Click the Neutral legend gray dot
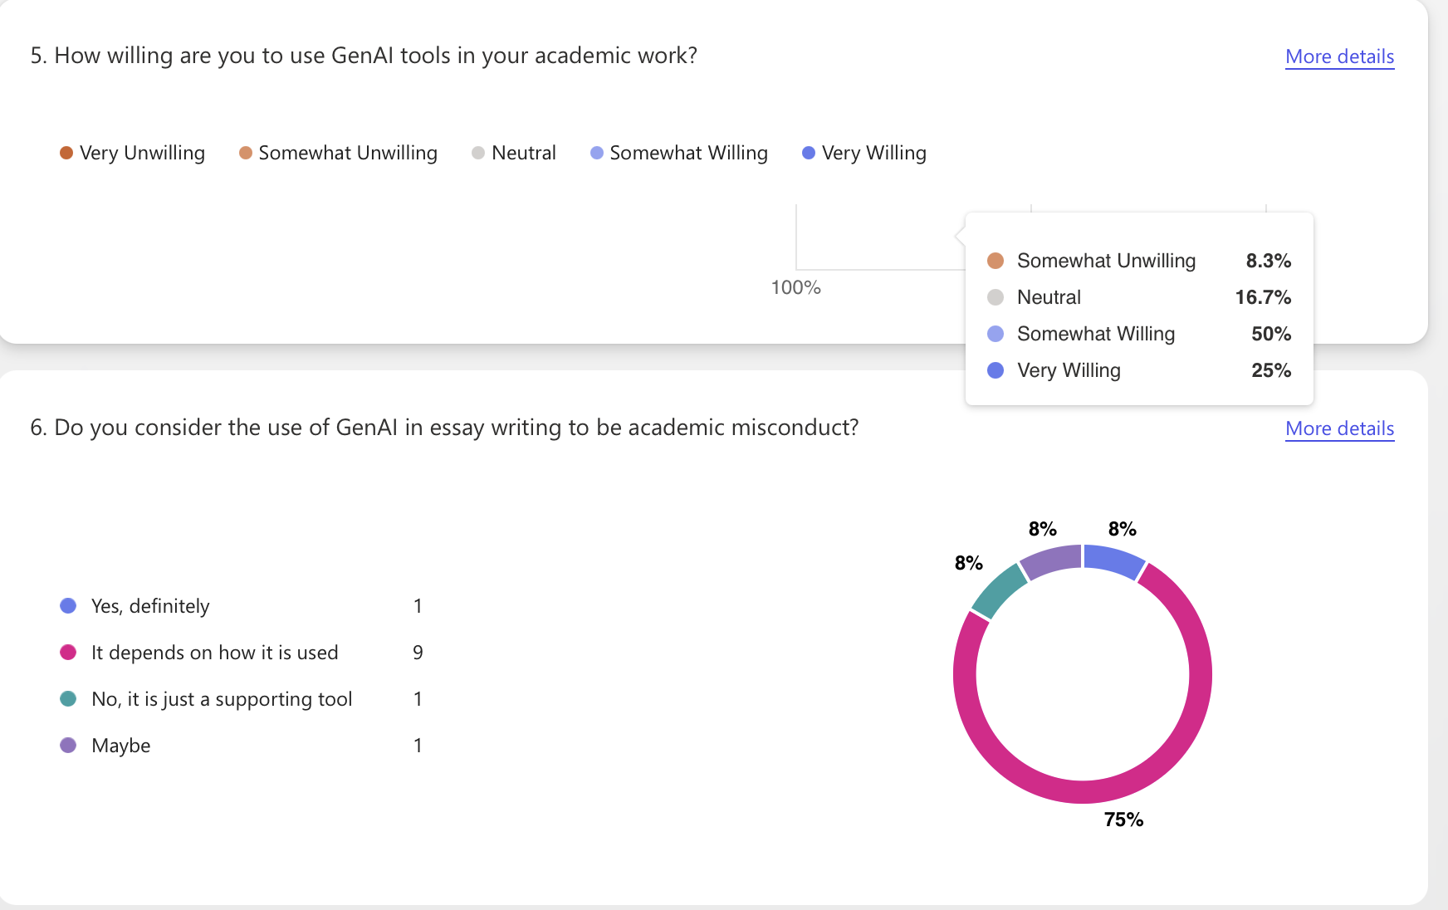Image resolution: width=1448 pixels, height=910 pixels. tap(478, 153)
